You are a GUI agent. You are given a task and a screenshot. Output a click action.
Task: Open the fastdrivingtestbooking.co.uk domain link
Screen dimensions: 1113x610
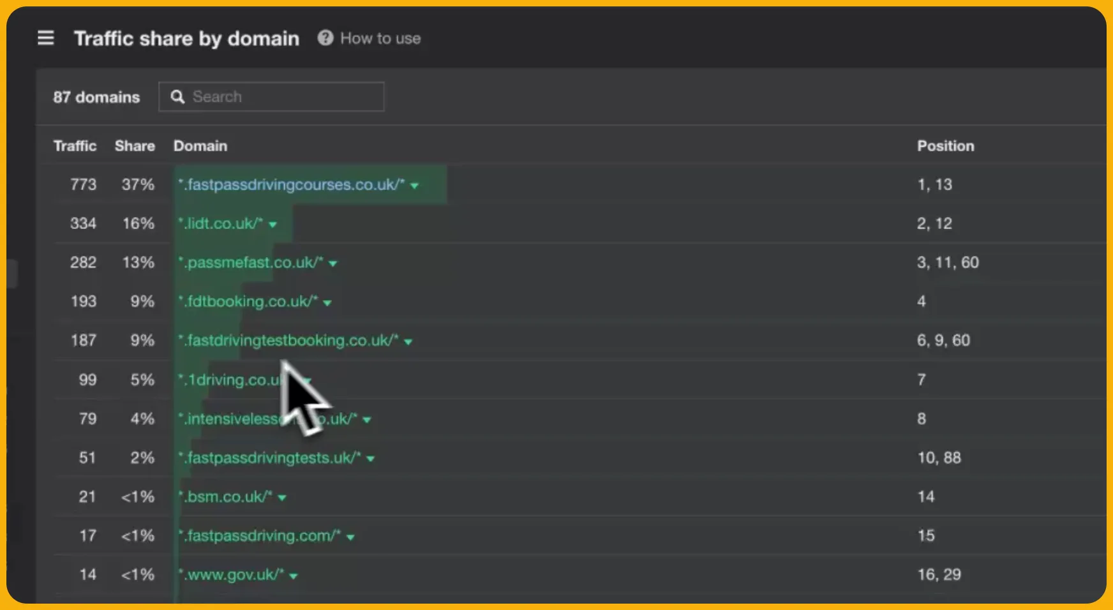tap(288, 340)
